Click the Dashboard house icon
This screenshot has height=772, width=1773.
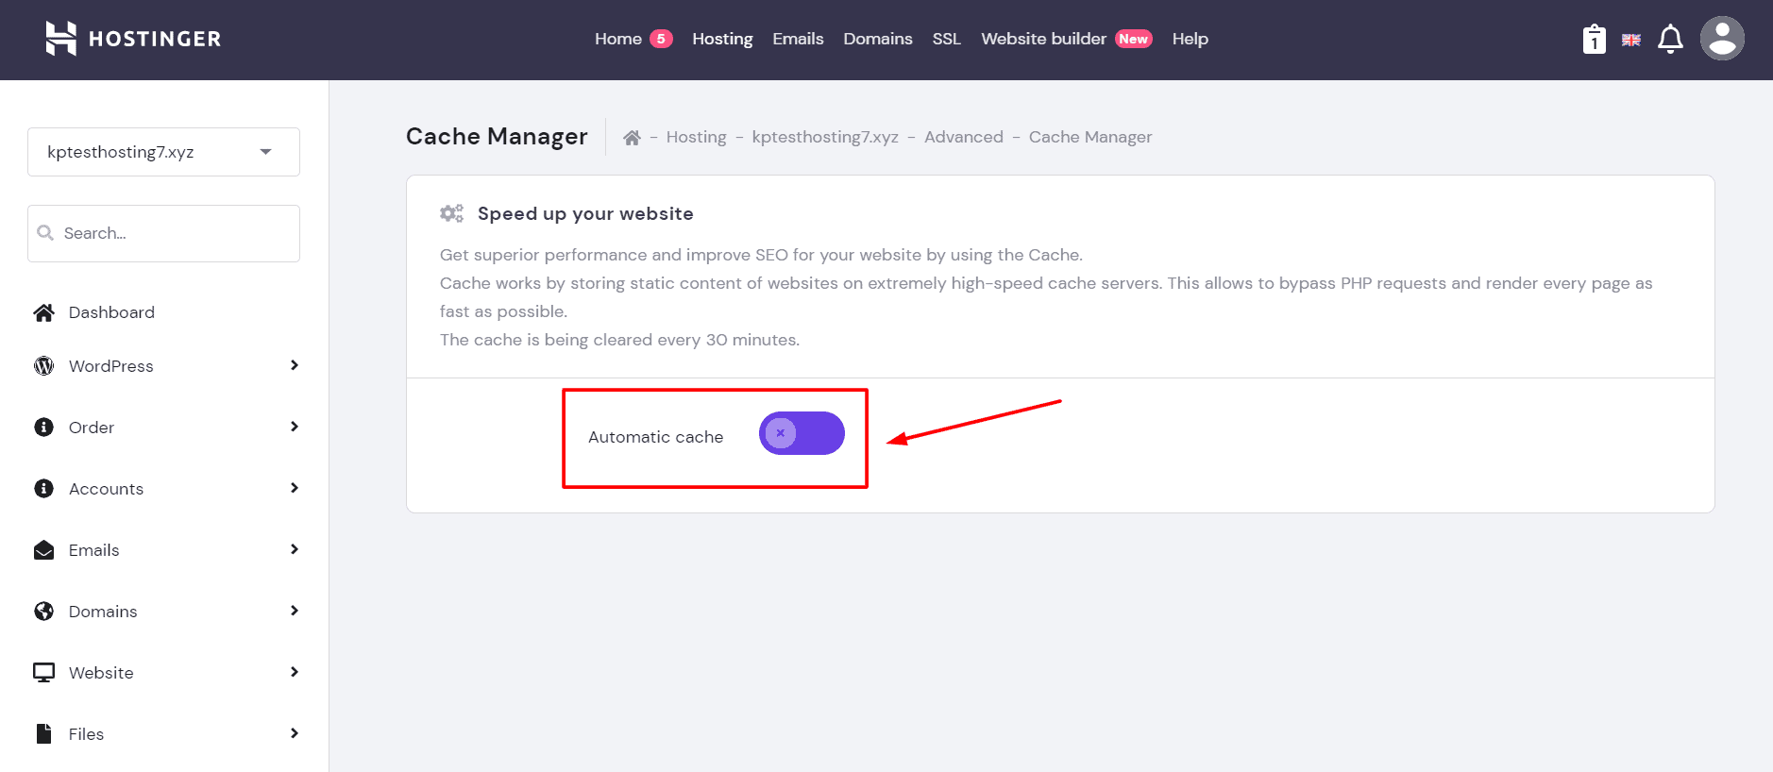point(43,312)
